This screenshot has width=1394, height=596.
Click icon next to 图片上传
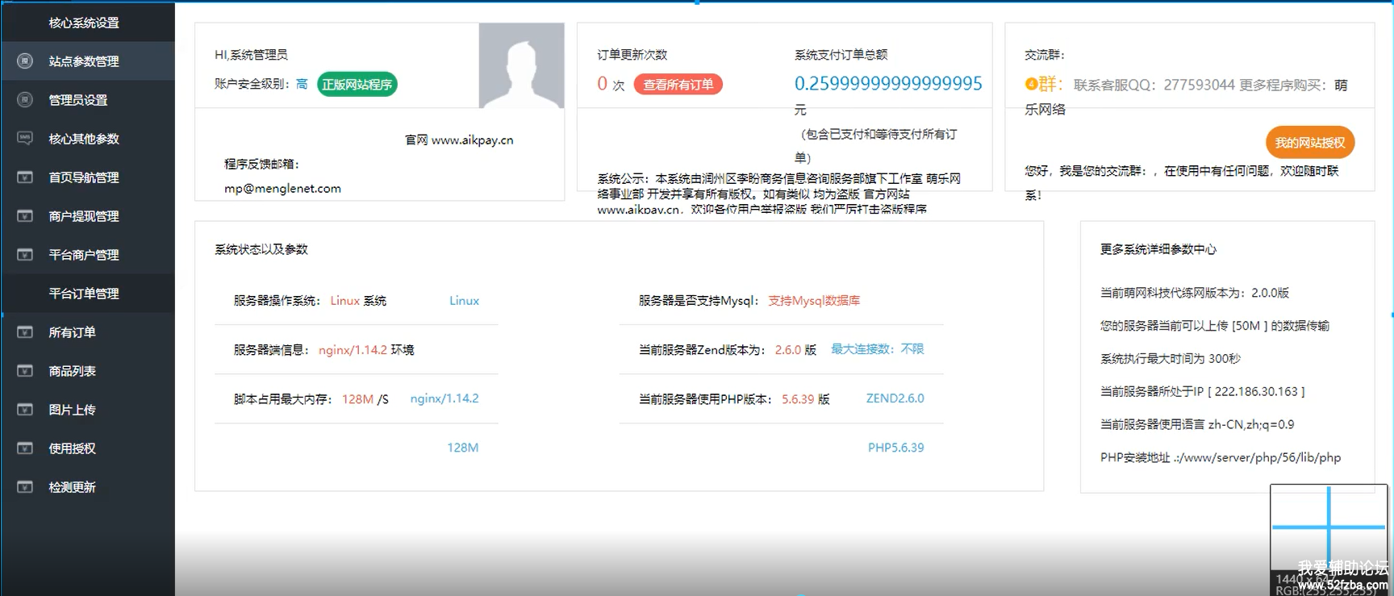pyautogui.click(x=25, y=410)
